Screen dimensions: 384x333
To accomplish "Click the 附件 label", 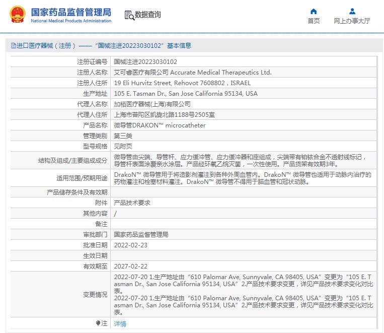I will tap(101, 203).
